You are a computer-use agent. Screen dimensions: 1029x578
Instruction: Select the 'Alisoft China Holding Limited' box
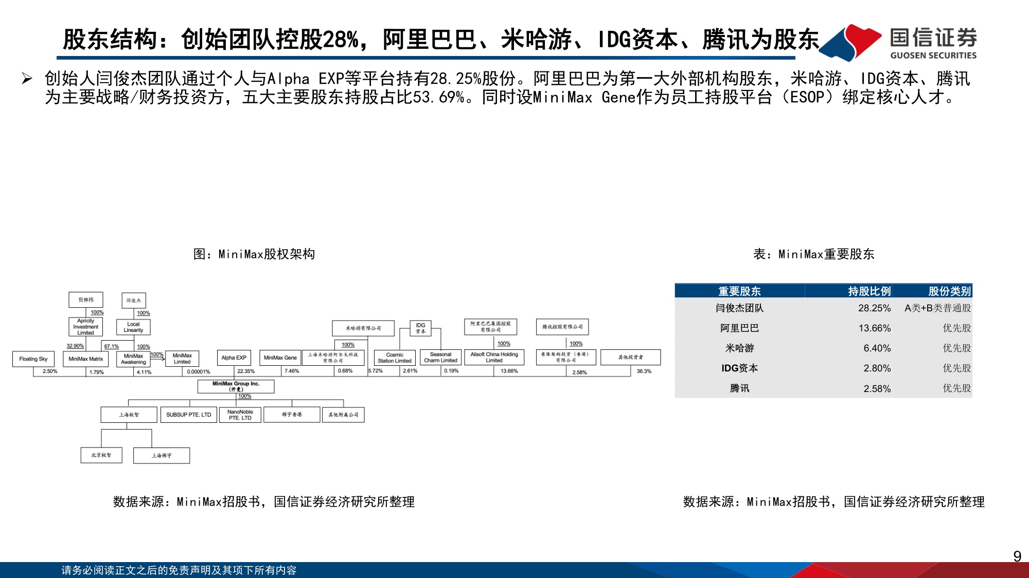tap(494, 357)
